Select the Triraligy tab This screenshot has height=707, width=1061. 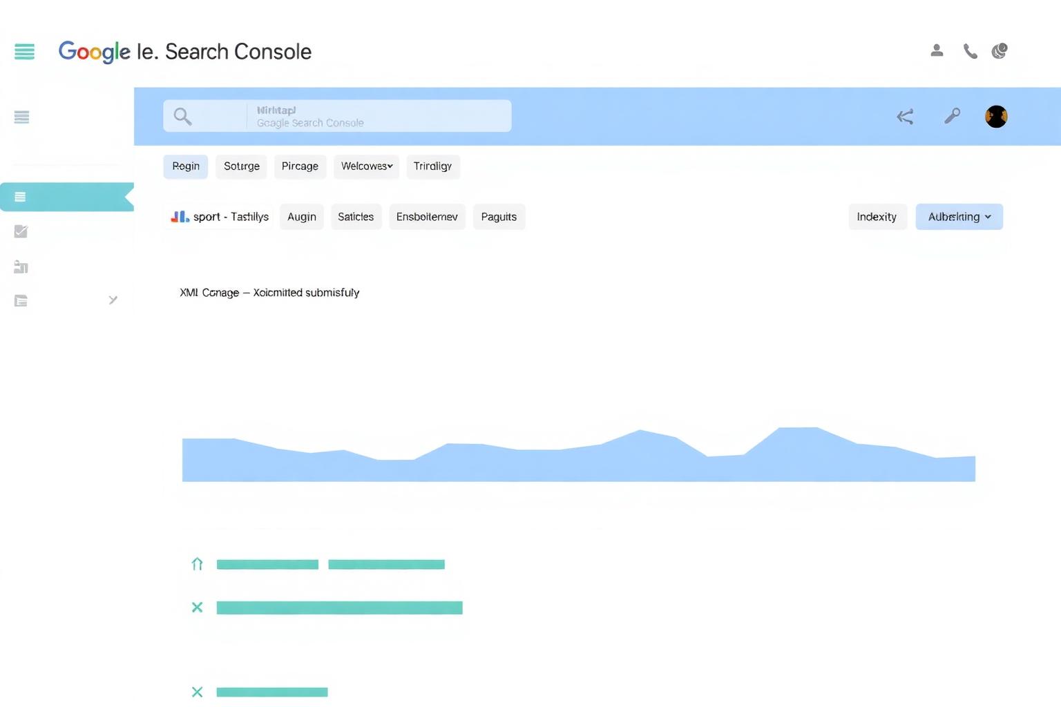pos(432,166)
